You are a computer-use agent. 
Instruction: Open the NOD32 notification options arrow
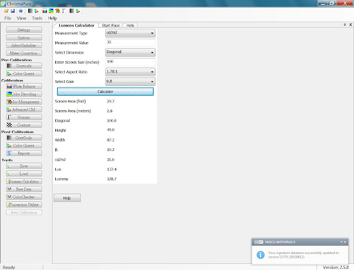click(x=341, y=242)
